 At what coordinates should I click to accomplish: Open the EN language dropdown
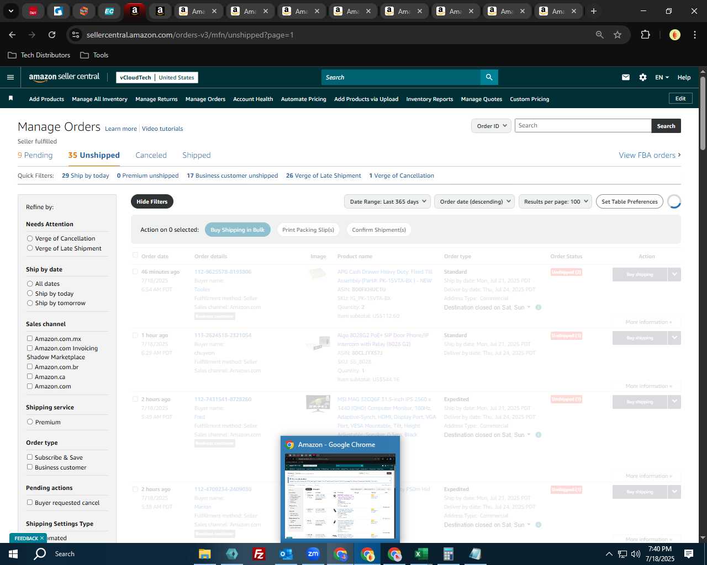(x=662, y=77)
